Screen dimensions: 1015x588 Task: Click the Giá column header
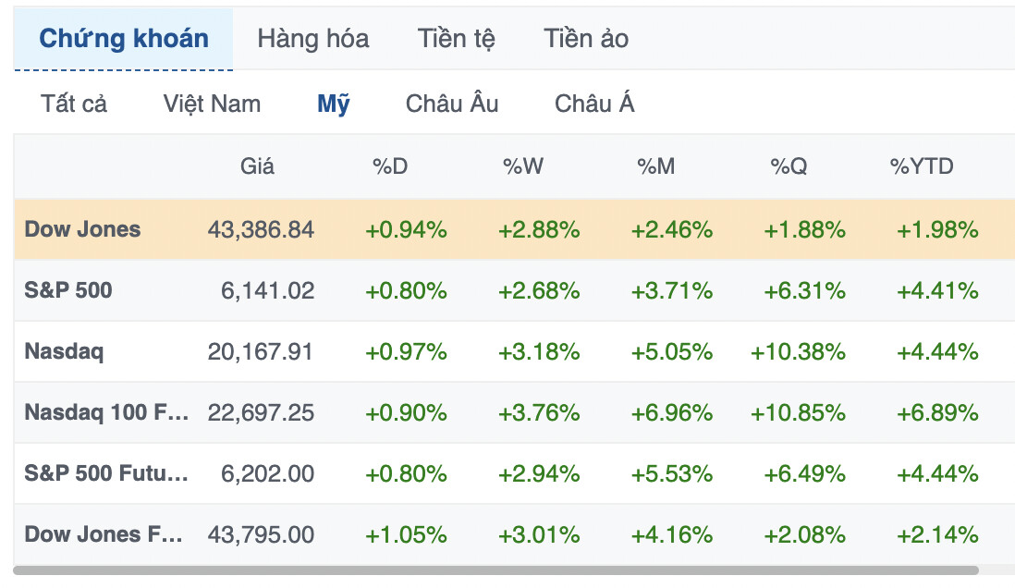coord(257,166)
